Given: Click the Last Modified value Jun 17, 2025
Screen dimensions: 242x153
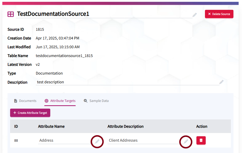Looking at the screenshot, I should [58, 47].
